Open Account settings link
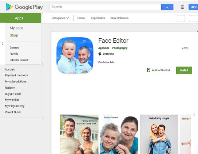The height and width of the screenshot is (154, 198). (10, 69)
